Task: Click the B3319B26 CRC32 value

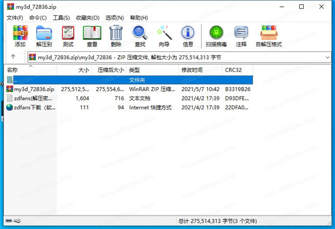Action: pyautogui.click(x=238, y=89)
